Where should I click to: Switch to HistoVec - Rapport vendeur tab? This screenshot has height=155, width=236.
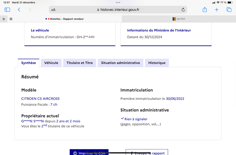click(x=64, y=19)
